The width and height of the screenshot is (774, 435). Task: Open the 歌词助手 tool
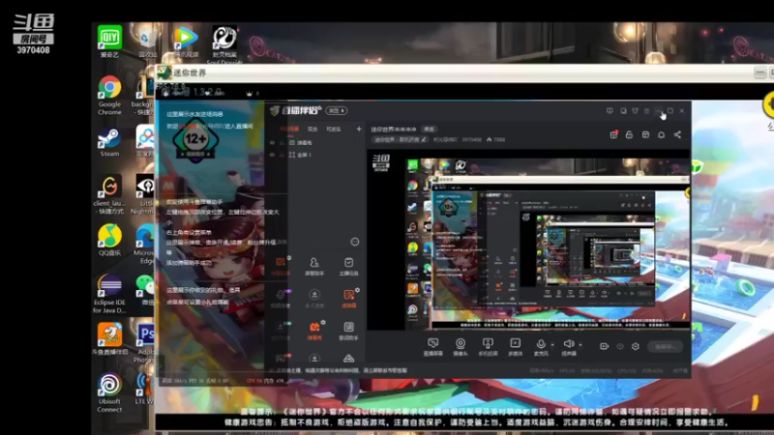coord(348,331)
